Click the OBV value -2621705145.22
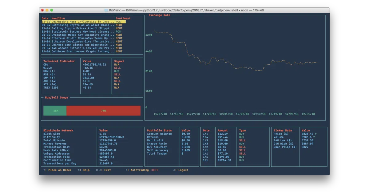369x194 pixels. coord(94,65)
